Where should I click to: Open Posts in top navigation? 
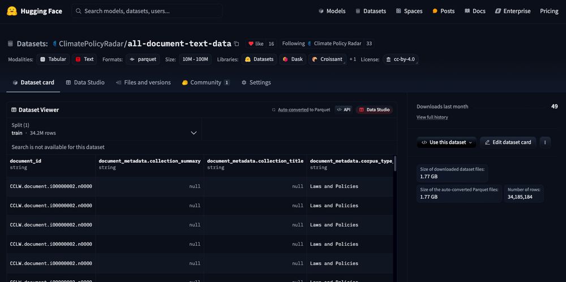443,11
